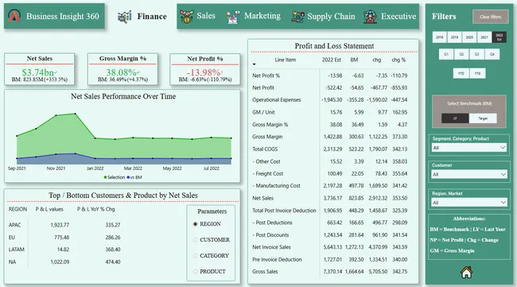Click the Gross Margin % KPI card
Viewport: 517px width, 287px height.
[x=122, y=69]
